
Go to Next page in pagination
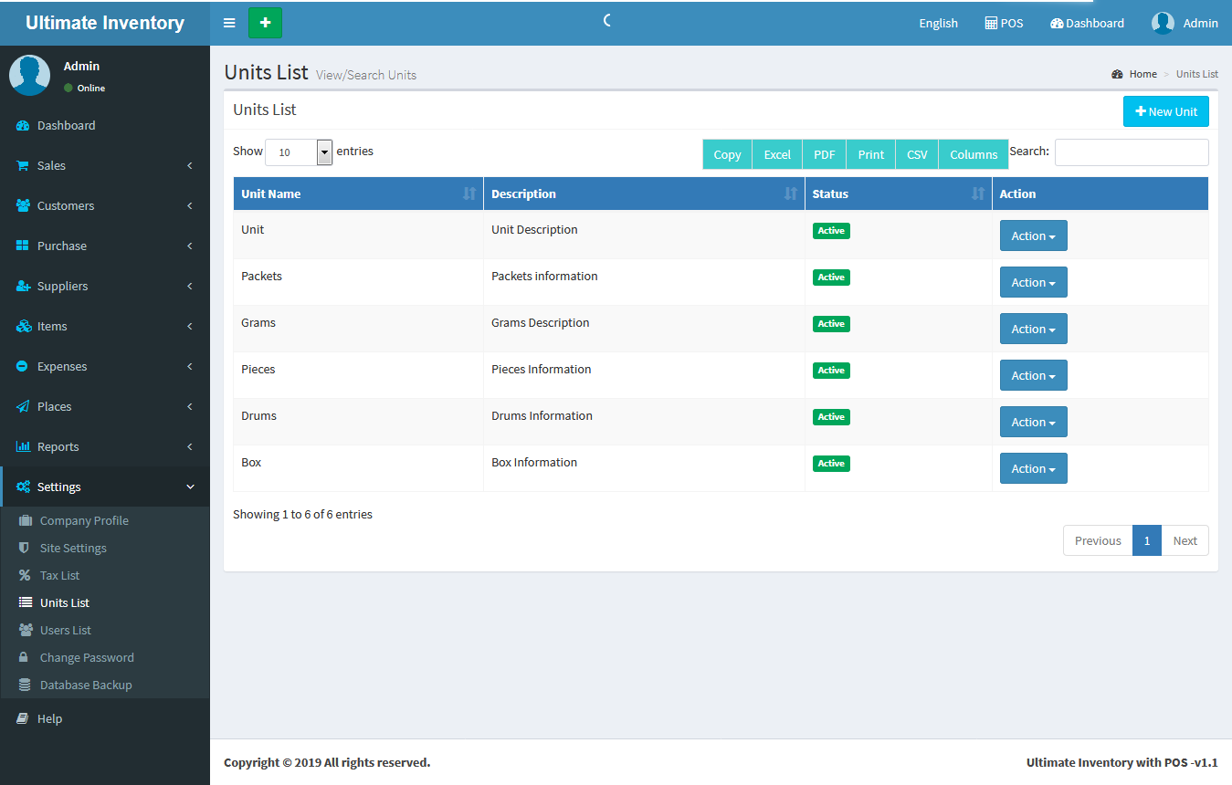1185,540
